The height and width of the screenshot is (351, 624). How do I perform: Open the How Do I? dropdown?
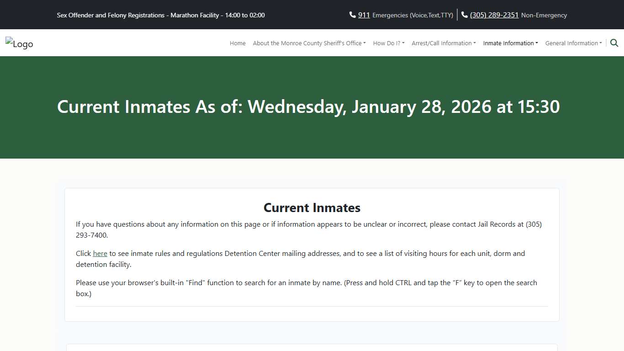pyautogui.click(x=389, y=43)
